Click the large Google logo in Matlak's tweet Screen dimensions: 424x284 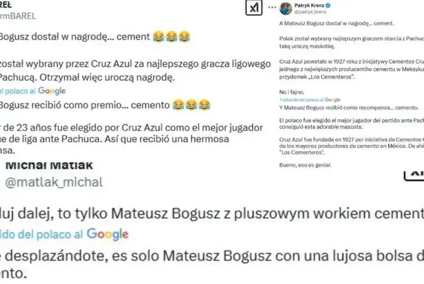point(107,235)
